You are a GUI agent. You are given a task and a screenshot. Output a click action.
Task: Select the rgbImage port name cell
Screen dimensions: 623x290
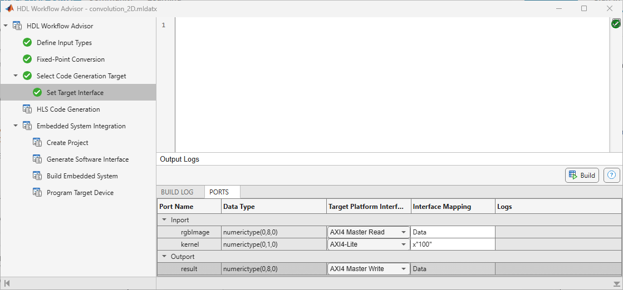(189, 232)
